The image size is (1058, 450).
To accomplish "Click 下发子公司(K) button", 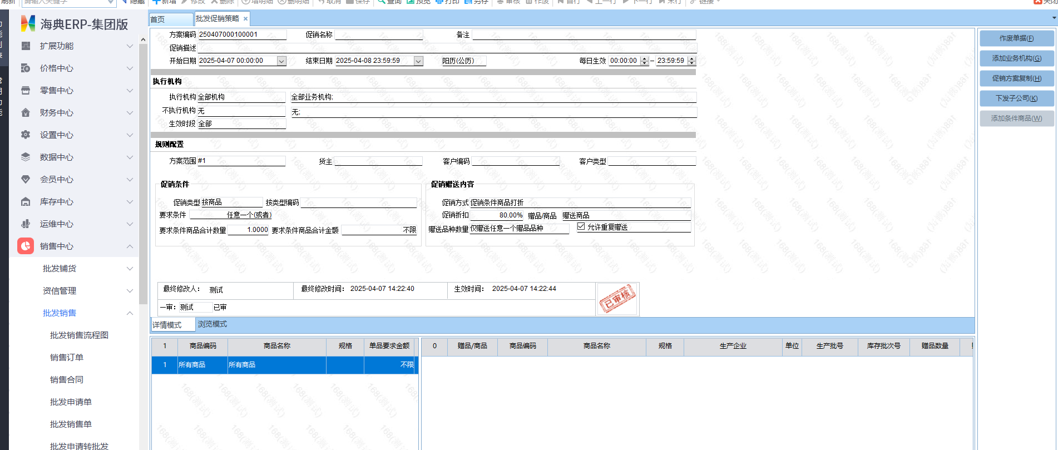I will (x=1016, y=98).
